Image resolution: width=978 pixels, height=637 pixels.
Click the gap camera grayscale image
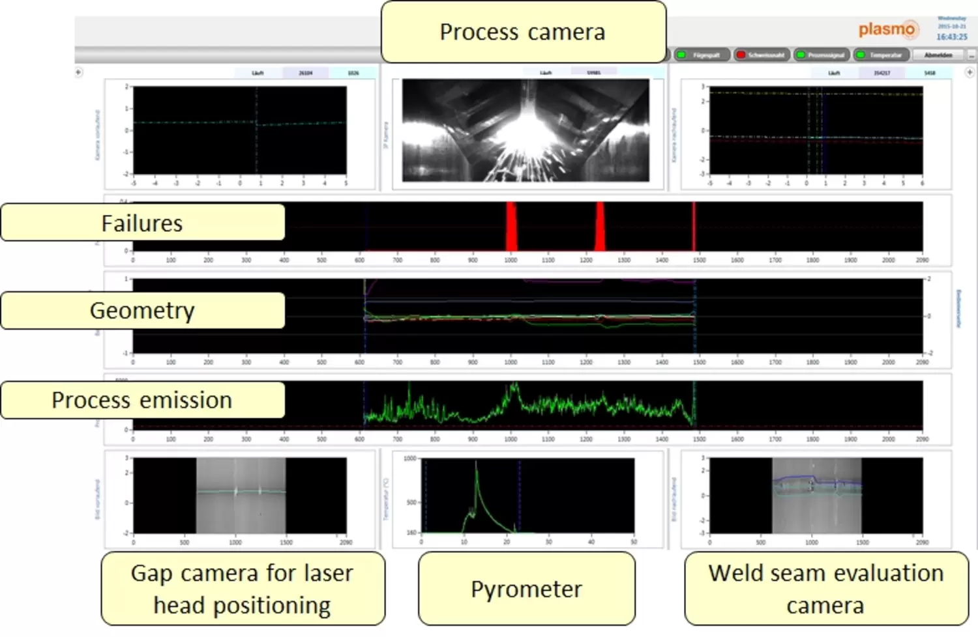tap(241, 495)
